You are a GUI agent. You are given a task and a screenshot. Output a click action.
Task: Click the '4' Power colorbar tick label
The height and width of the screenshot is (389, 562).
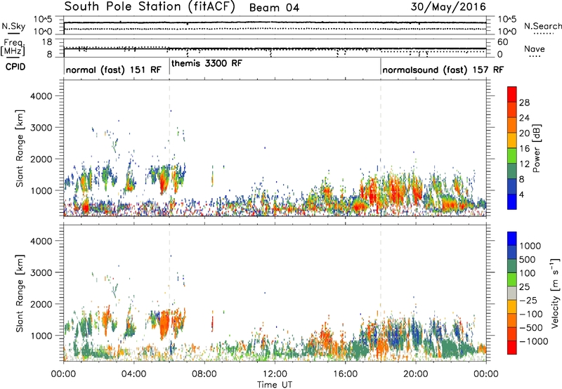click(522, 195)
